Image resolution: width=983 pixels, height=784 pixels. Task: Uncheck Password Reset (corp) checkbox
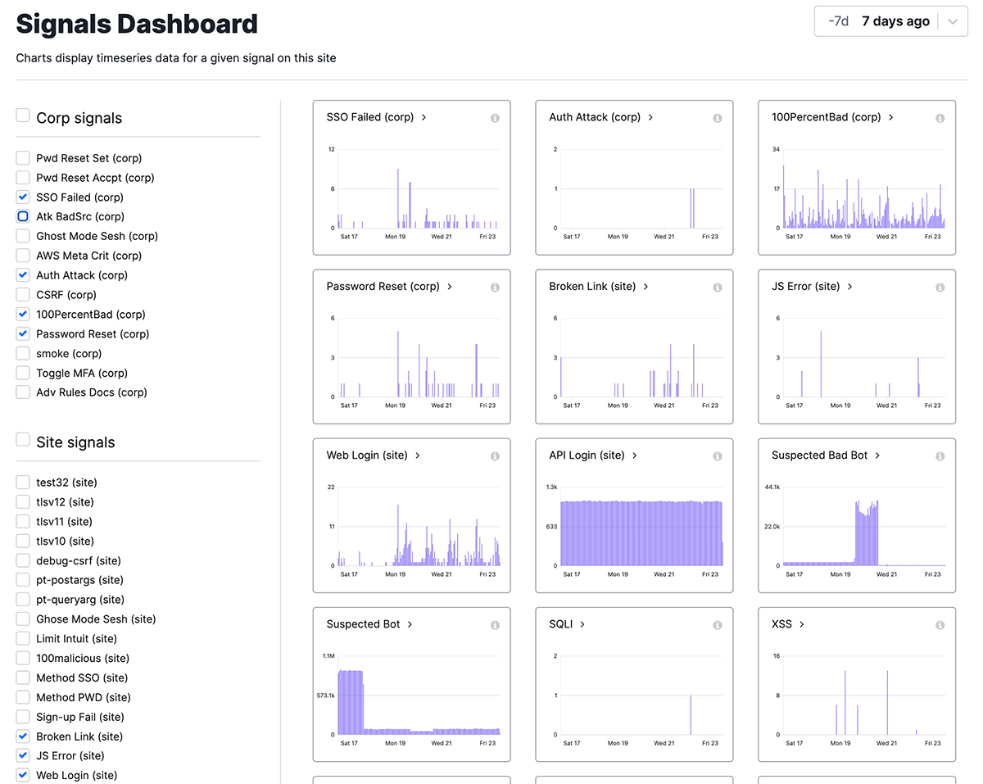pyautogui.click(x=23, y=333)
